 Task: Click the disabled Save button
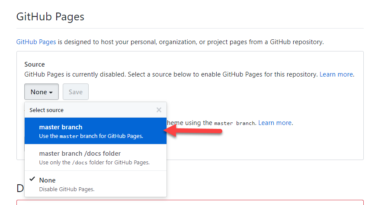(76, 92)
